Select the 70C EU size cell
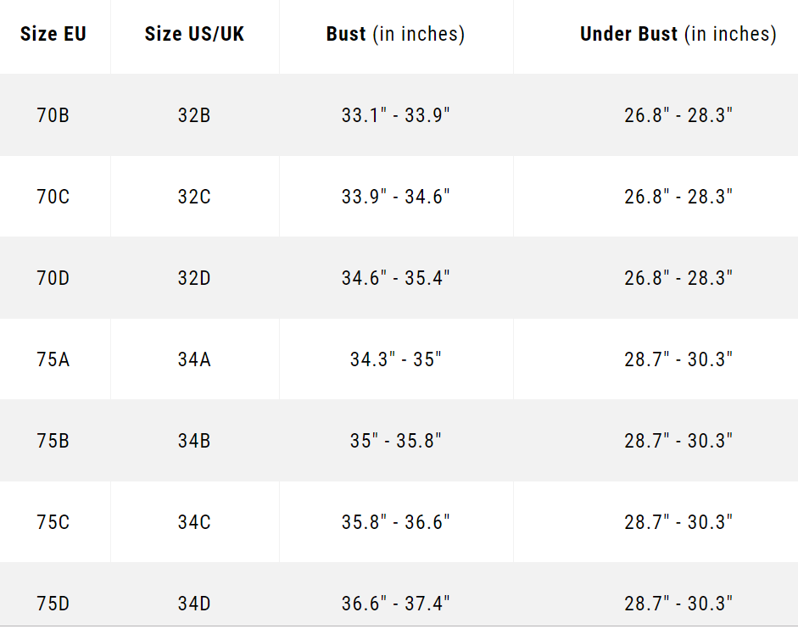This screenshot has width=798, height=629. [53, 197]
